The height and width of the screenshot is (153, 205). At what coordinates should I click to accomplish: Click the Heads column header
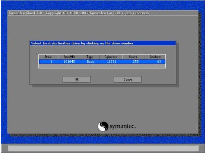[x=133, y=57]
